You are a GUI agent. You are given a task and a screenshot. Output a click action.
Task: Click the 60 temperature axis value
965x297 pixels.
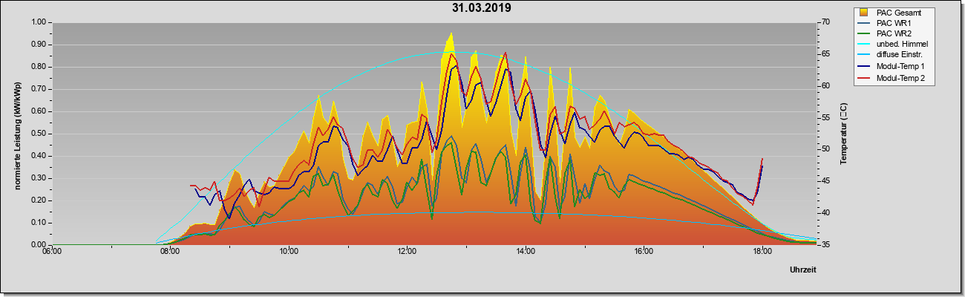pos(825,86)
